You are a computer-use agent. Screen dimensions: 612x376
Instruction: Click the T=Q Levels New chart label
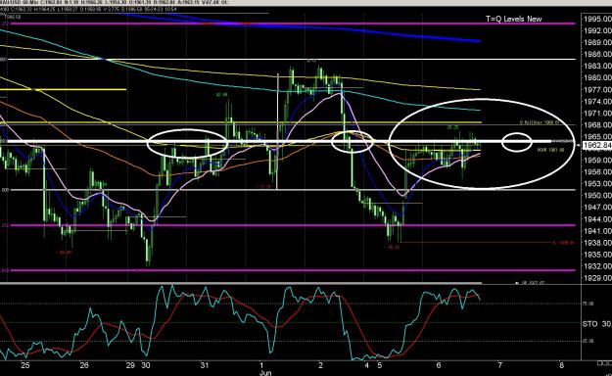tap(514, 19)
